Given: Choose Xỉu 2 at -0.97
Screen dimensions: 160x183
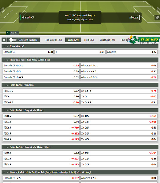Looking at the screenshot, I should pos(119,97).
